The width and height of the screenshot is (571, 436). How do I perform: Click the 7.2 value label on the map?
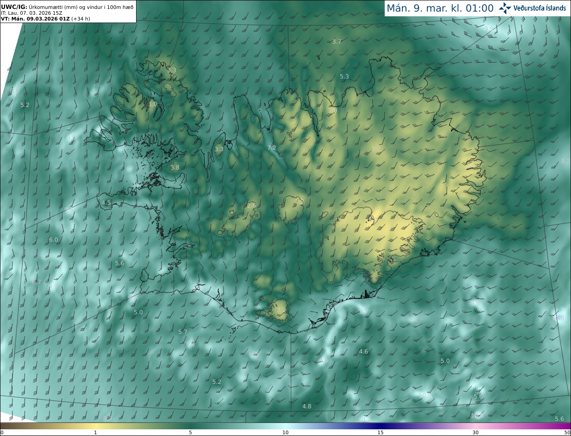click(272, 148)
